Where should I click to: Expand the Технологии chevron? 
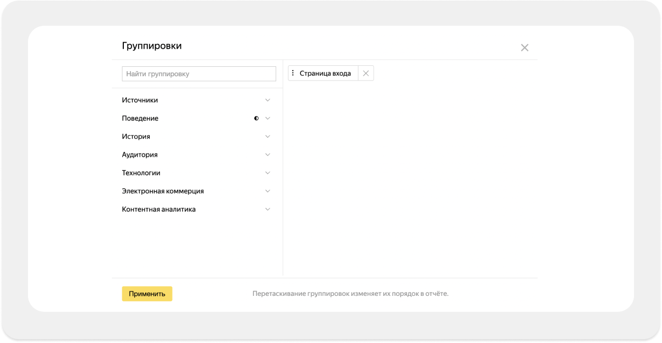(267, 173)
